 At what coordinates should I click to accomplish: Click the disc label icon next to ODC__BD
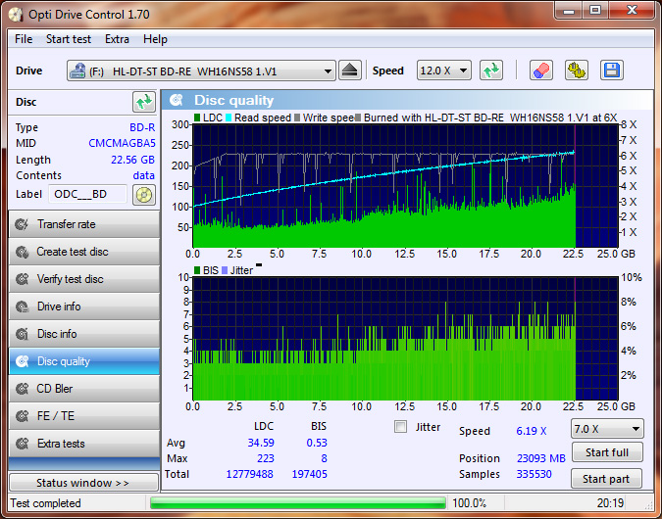(x=144, y=194)
